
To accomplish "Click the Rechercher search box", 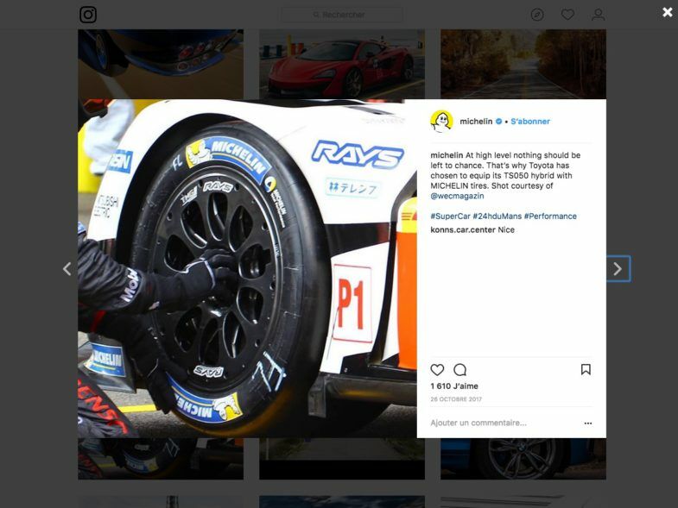I will (342, 15).
